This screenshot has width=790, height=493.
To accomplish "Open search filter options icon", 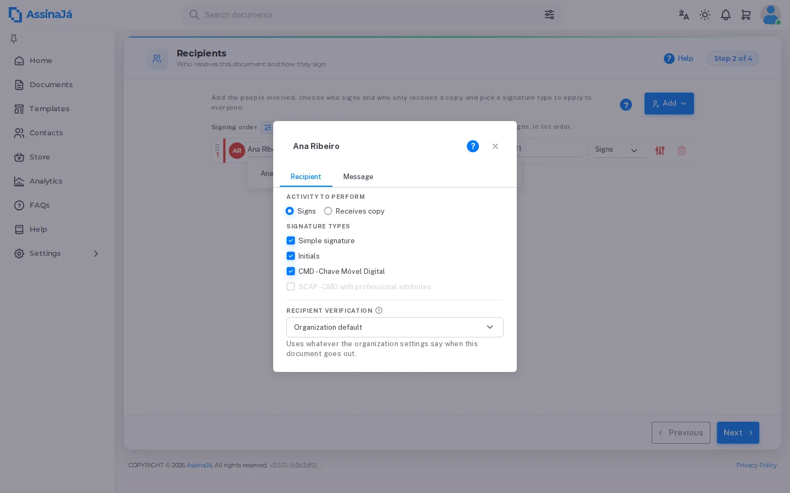I will [549, 15].
